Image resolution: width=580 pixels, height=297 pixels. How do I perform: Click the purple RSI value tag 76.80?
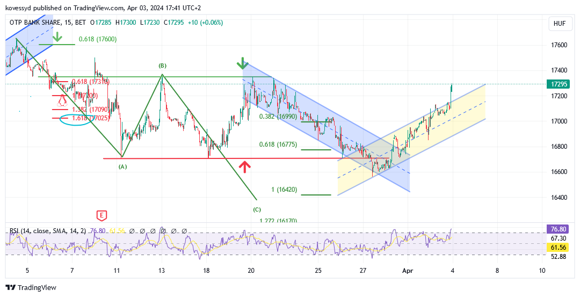pos(559,229)
